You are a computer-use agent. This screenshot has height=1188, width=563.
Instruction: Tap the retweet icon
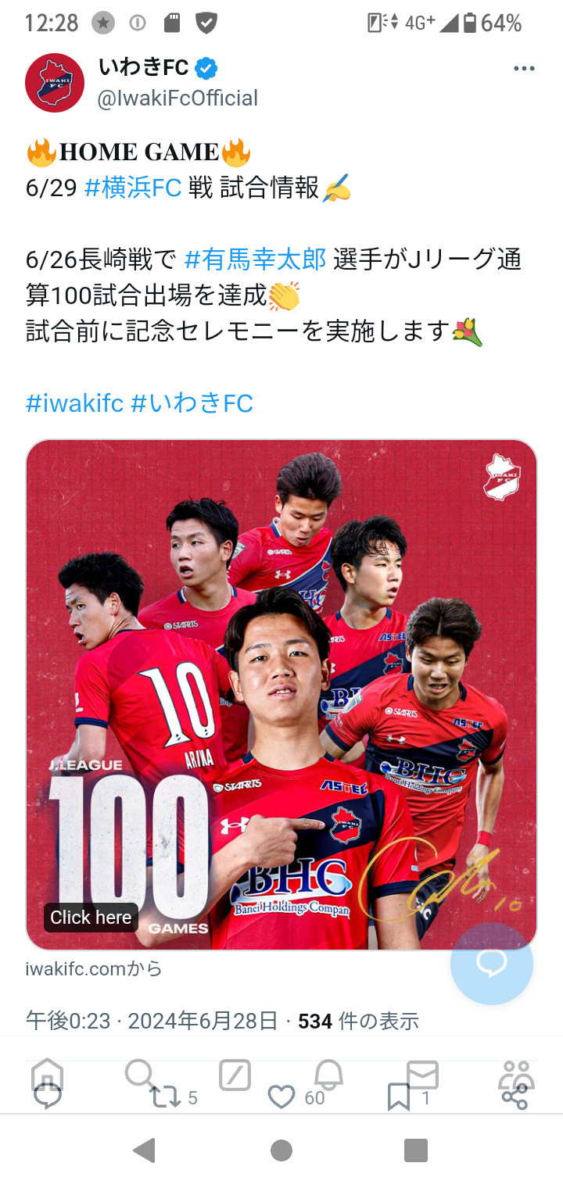pyautogui.click(x=165, y=1097)
